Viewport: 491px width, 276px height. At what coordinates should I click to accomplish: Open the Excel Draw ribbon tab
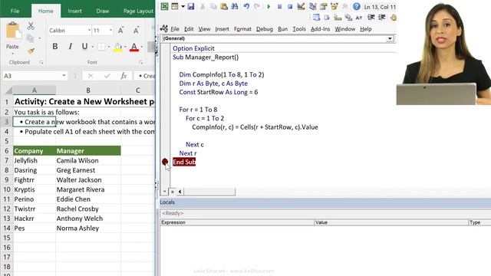click(102, 11)
